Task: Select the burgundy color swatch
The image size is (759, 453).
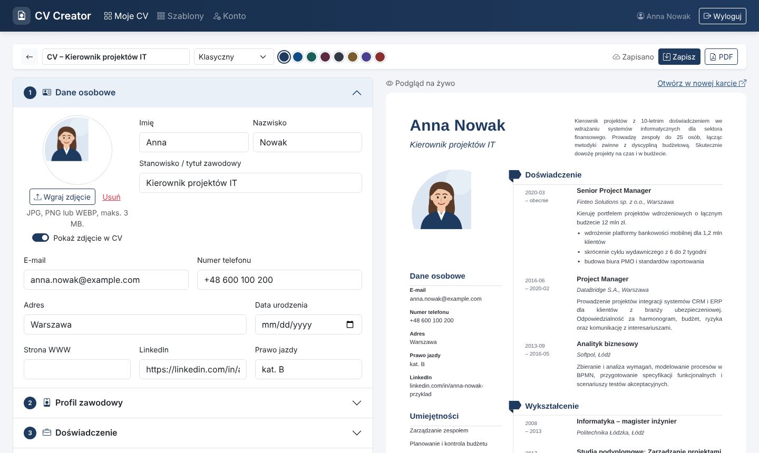Action: click(325, 57)
